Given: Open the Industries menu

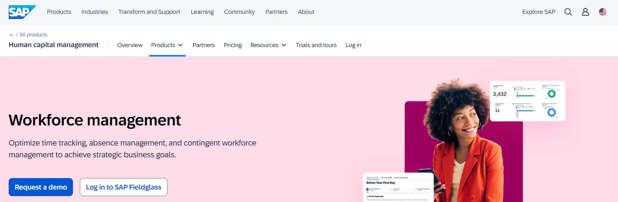Looking at the screenshot, I should [94, 12].
